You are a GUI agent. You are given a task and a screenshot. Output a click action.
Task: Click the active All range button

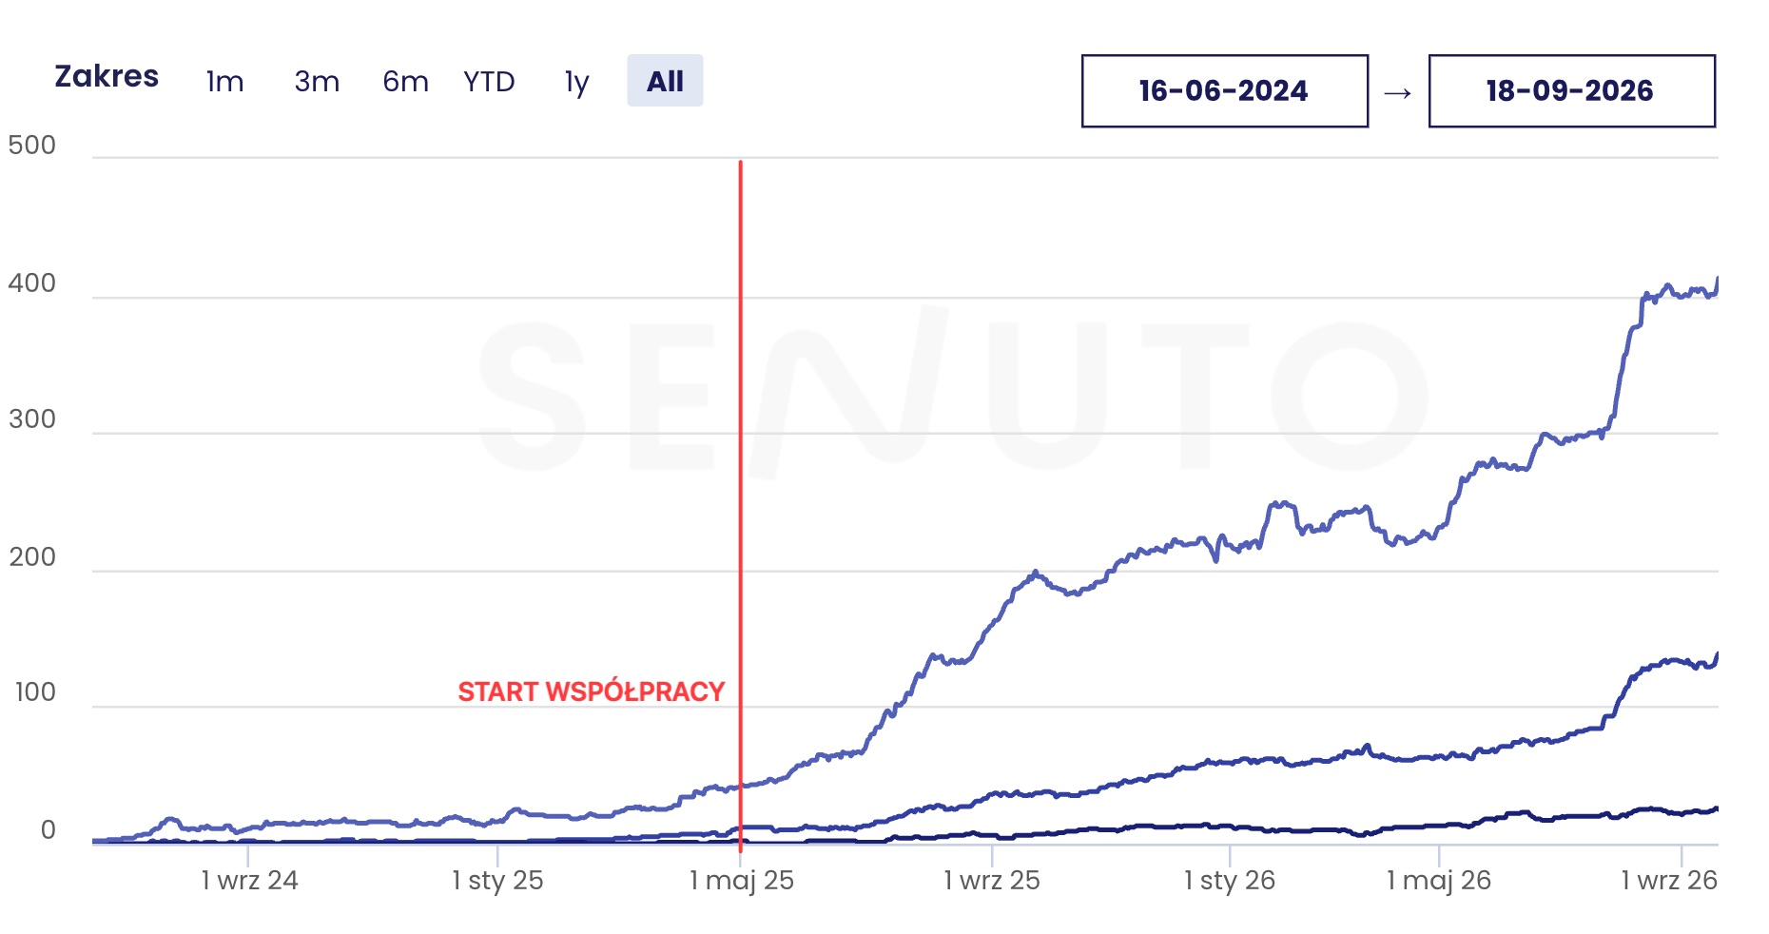[665, 81]
